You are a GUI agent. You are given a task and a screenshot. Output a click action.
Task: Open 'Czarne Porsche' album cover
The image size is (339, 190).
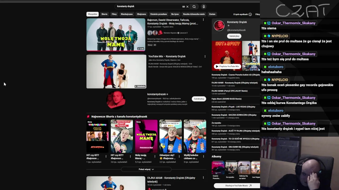click(x=218, y=168)
